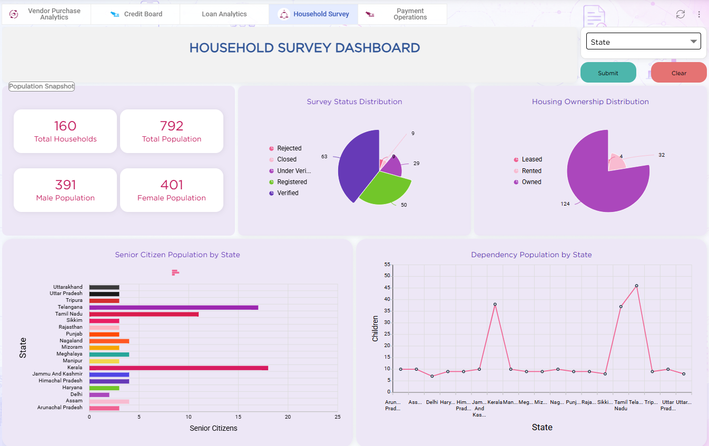
Task: Switch to the Loan Analytics tab
Action: click(x=224, y=14)
